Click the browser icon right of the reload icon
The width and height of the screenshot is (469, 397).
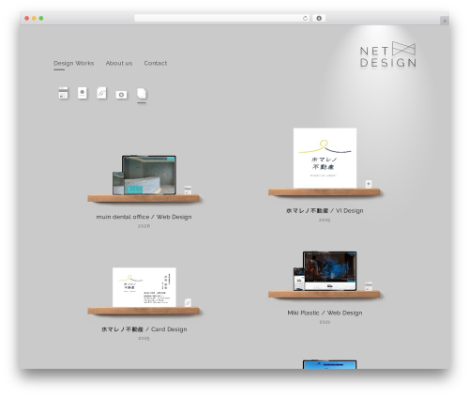319,18
